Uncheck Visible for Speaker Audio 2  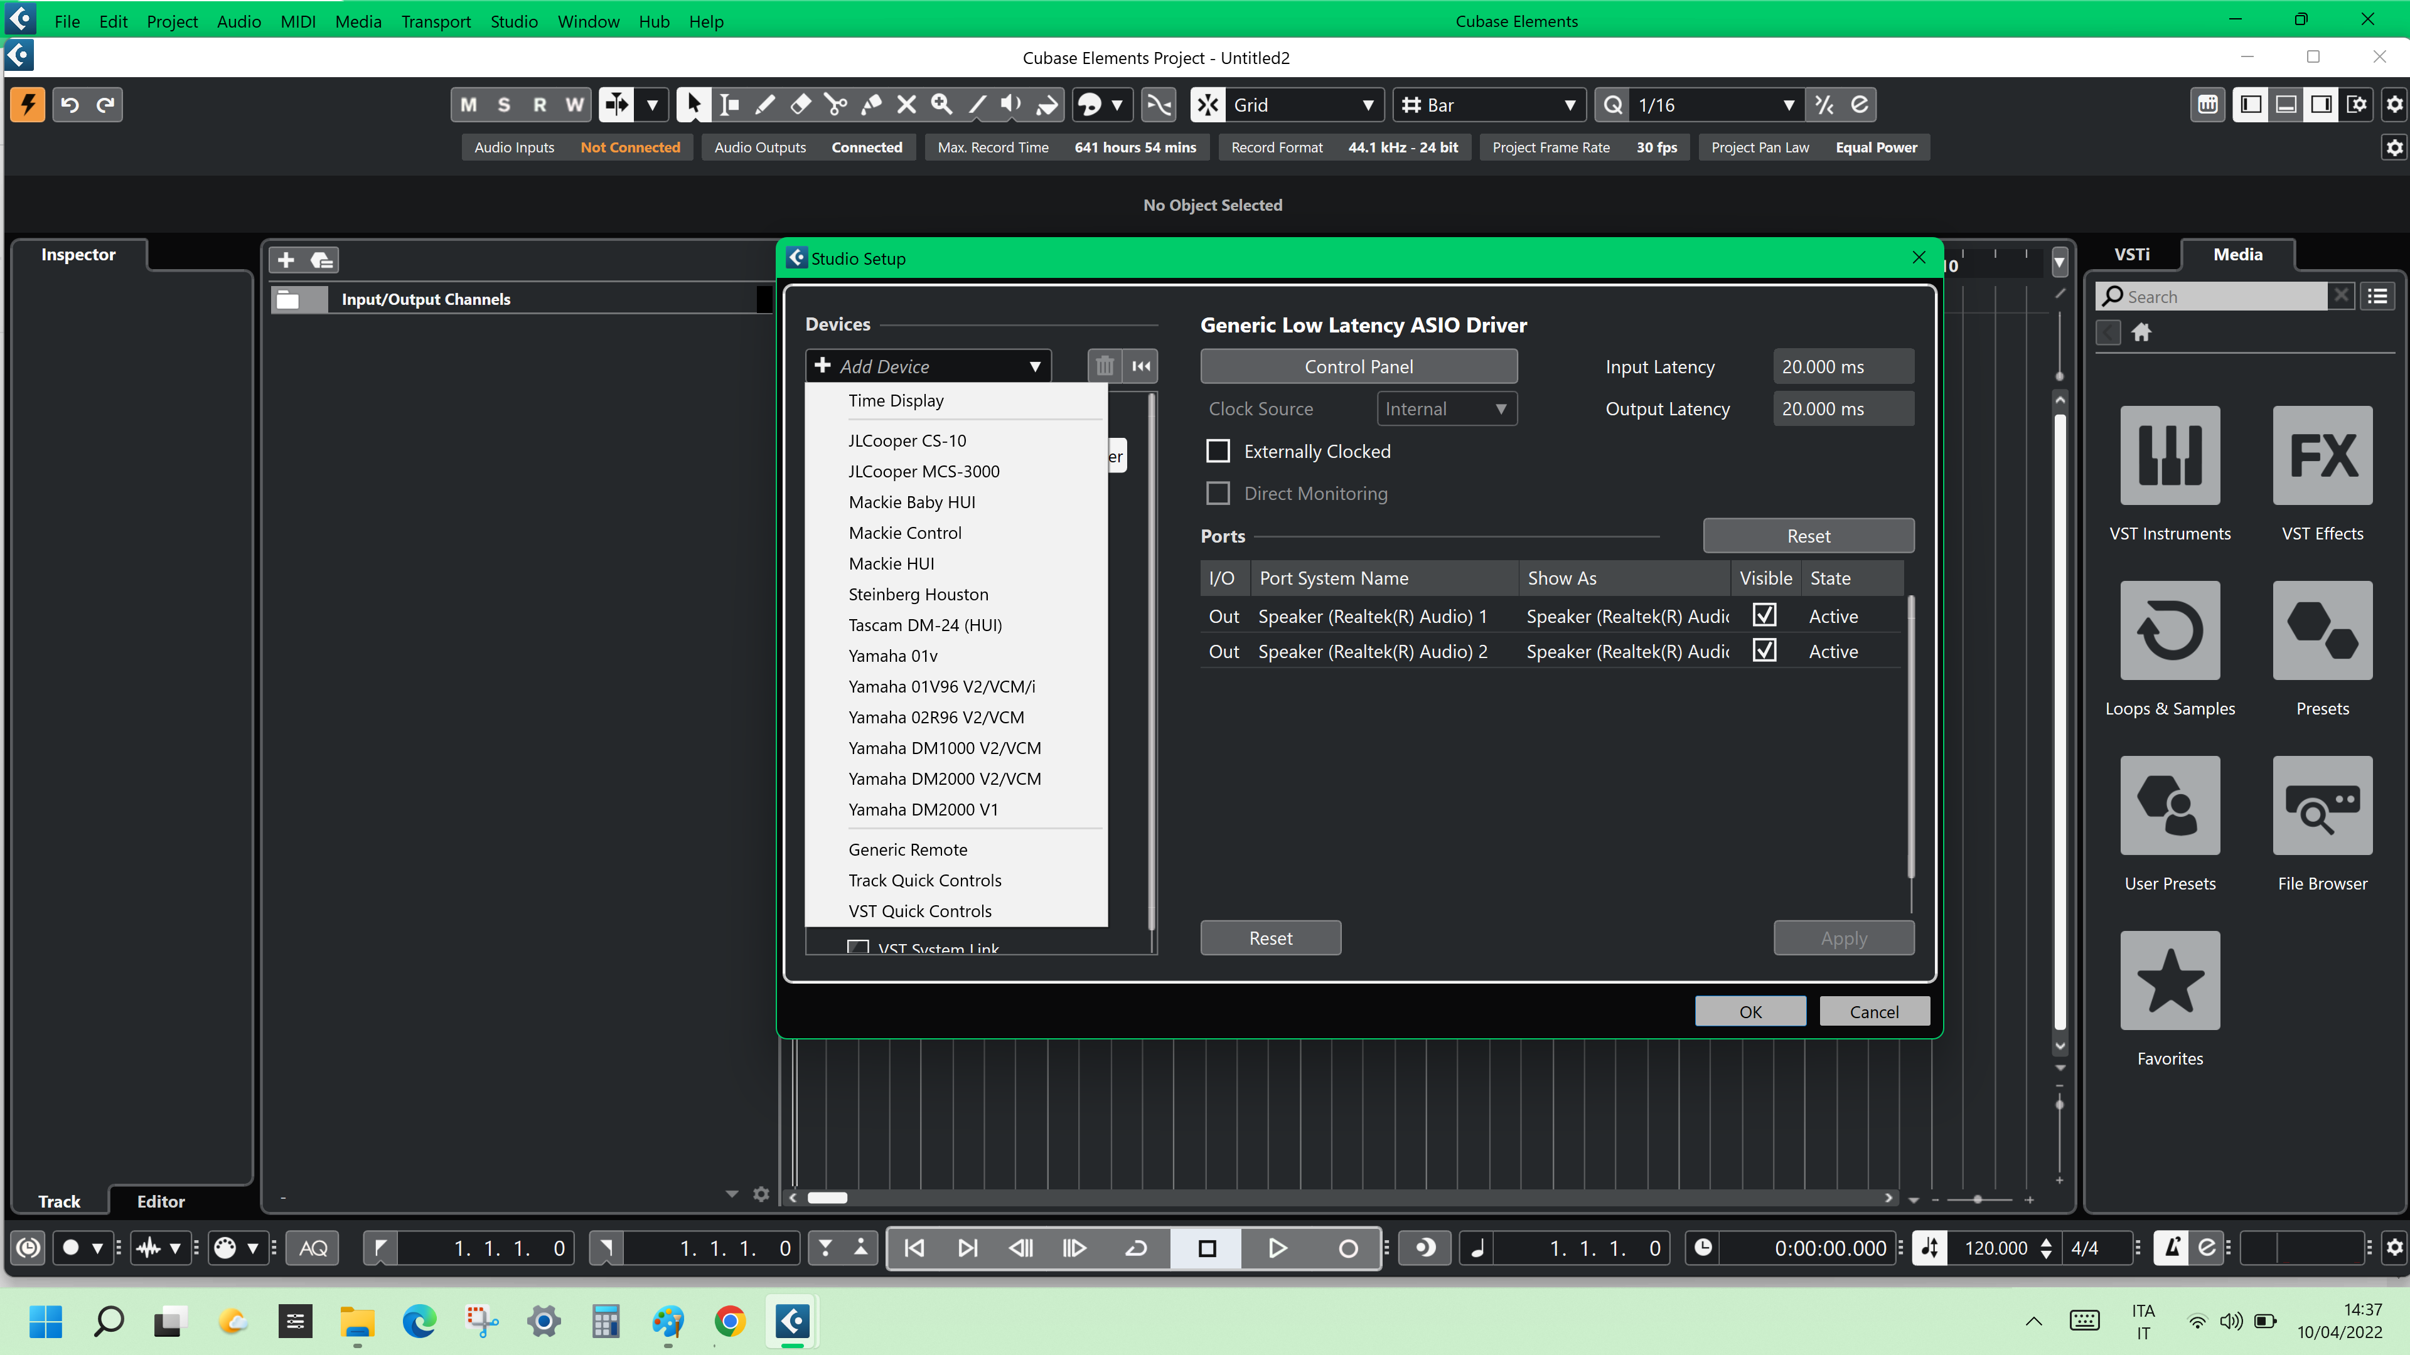point(1764,651)
